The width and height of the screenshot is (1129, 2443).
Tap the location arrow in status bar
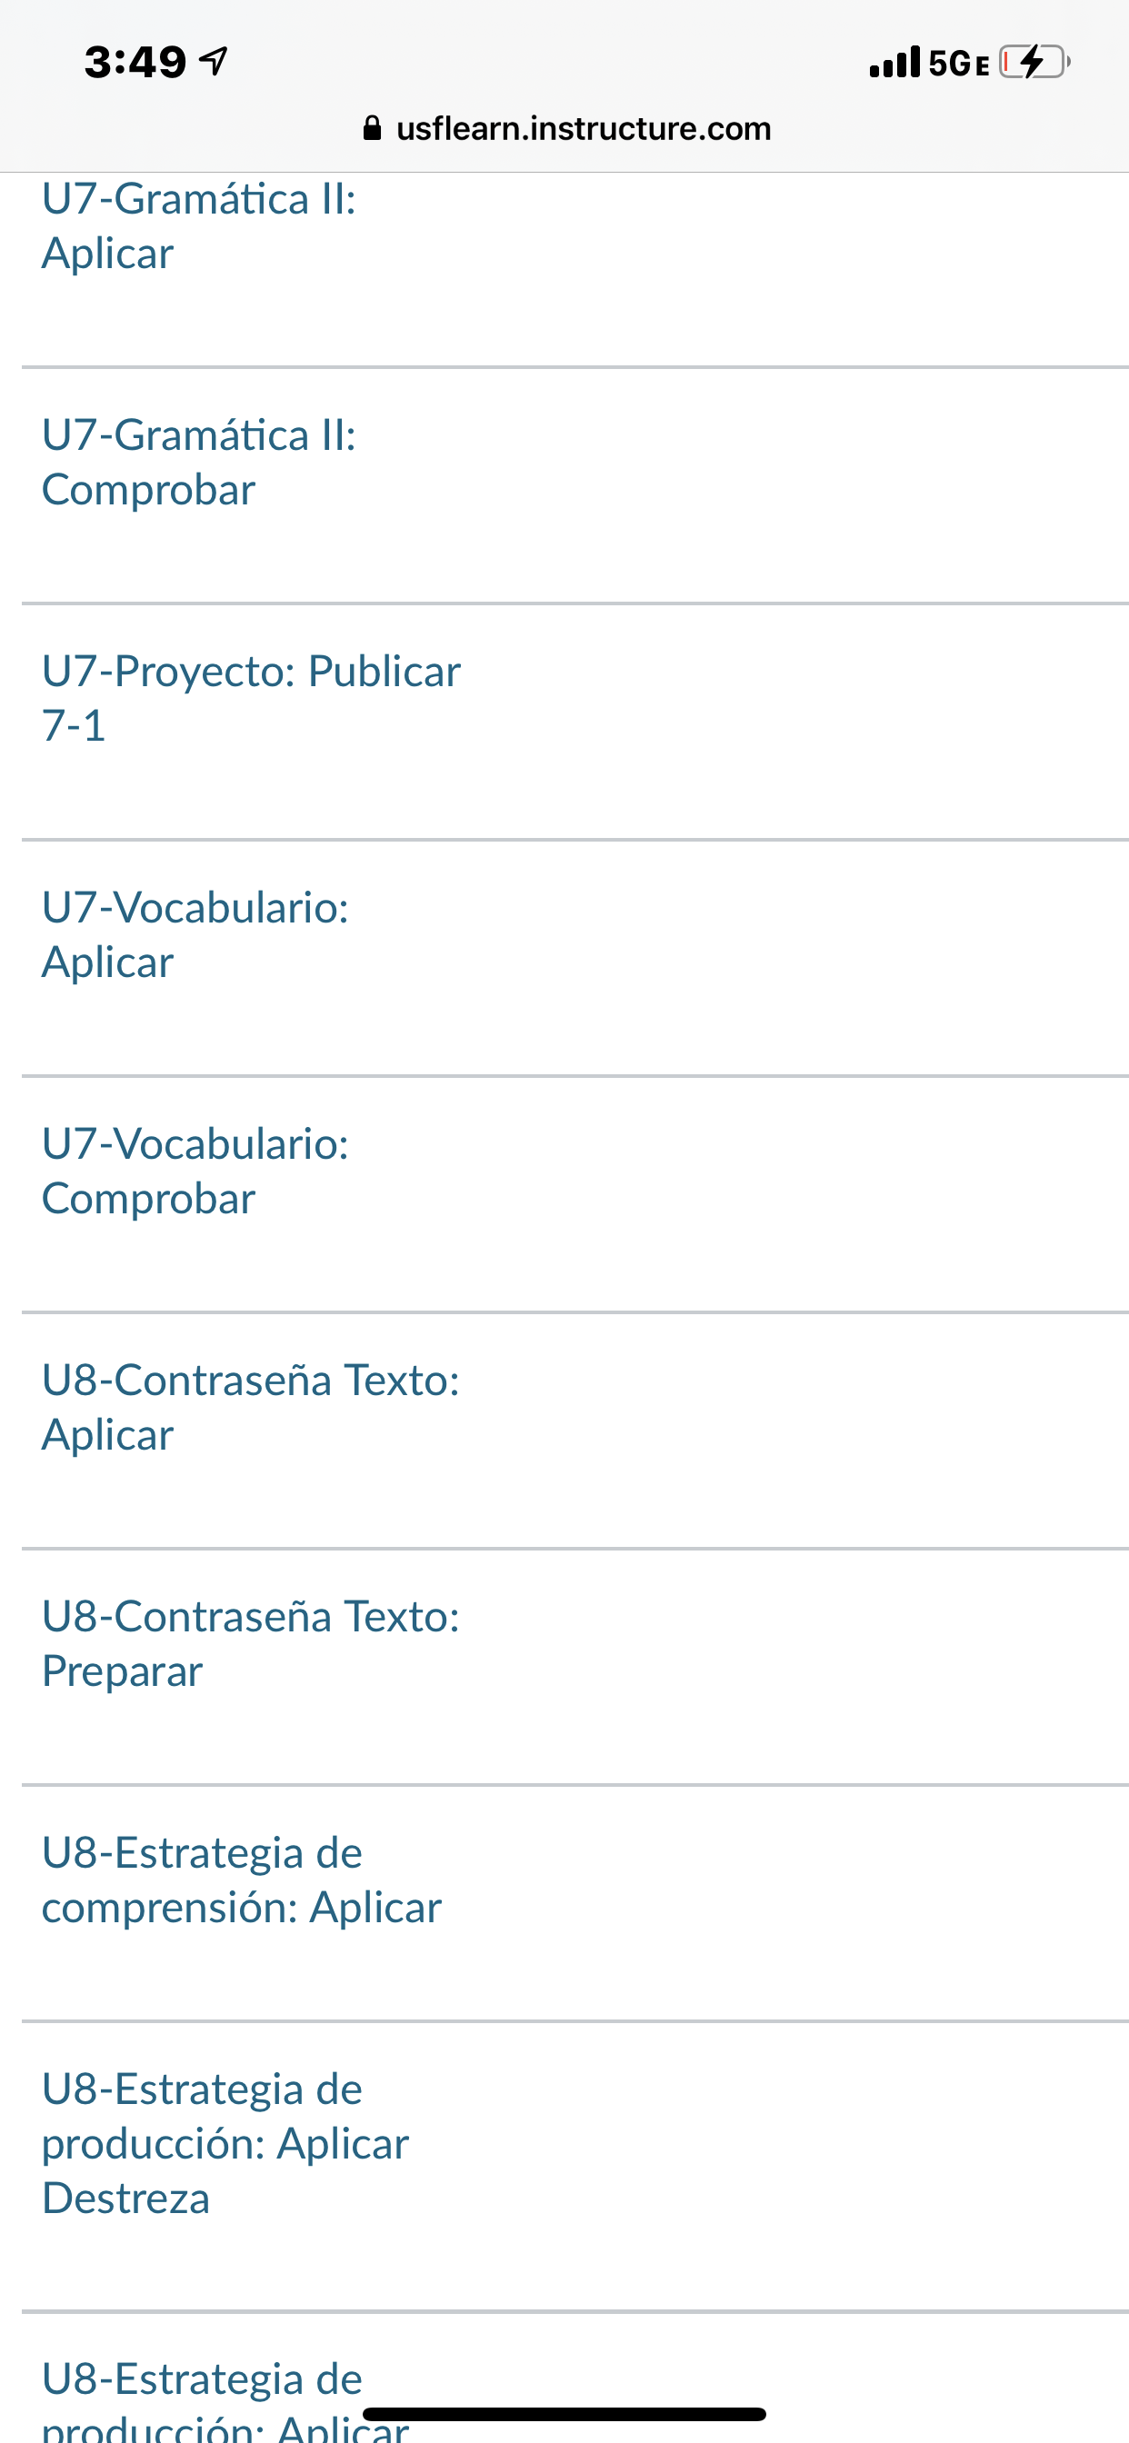pyautogui.click(x=214, y=62)
